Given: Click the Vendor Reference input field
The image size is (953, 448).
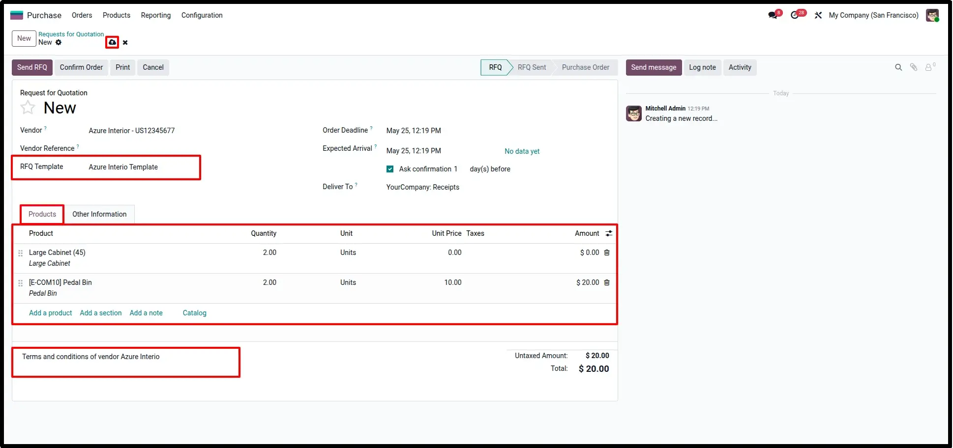Looking at the screenshot, I should coord(197,148).
